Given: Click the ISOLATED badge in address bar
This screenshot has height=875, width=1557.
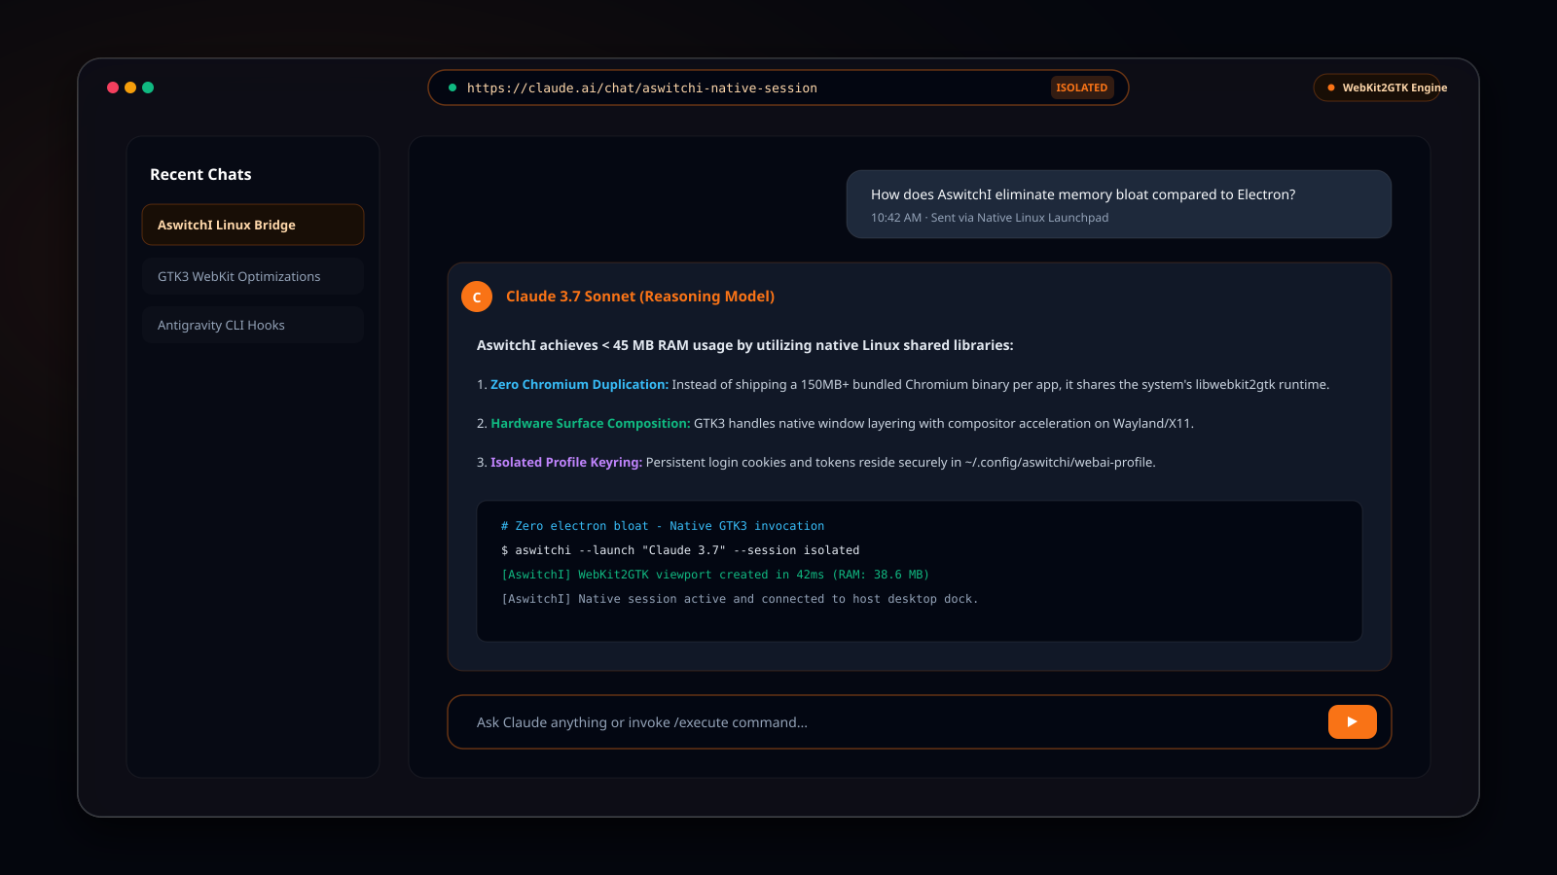Looking at the screenshot, I should pyautogui.click(x=1082, y=87).
